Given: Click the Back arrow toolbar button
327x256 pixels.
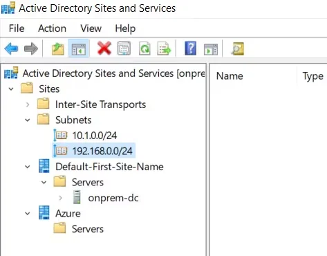Looking at the screenshot, I should point(11,48).
